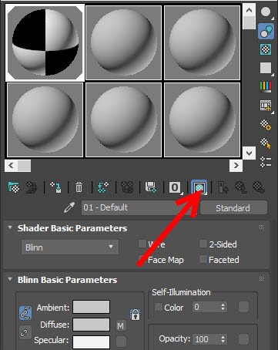Viewport: 278px width, 350px height.
Task: Toggle the checkered sample Background
Action: (266, 49)
